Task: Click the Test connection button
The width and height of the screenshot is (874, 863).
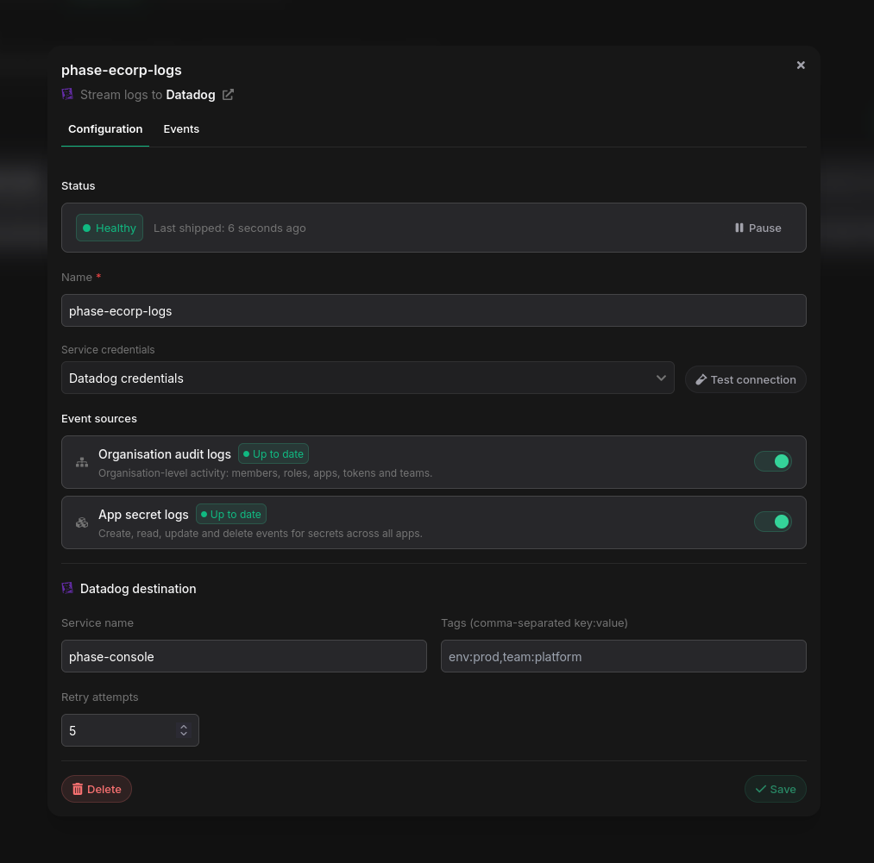Action: (x=745, y=380)
